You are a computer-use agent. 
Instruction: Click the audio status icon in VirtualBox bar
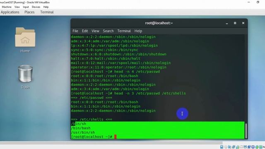tap(229, 147)
